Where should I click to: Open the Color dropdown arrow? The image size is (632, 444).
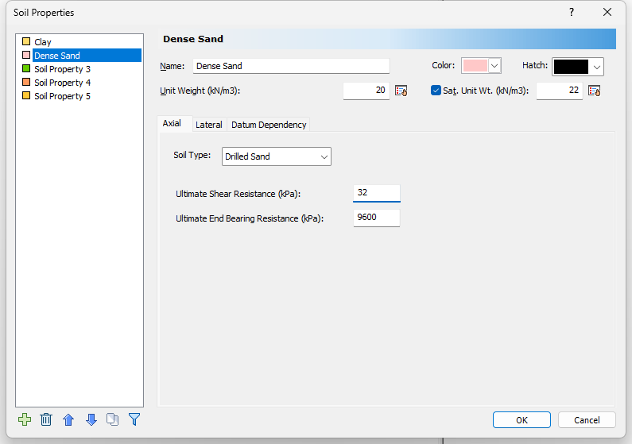(494, 66)
